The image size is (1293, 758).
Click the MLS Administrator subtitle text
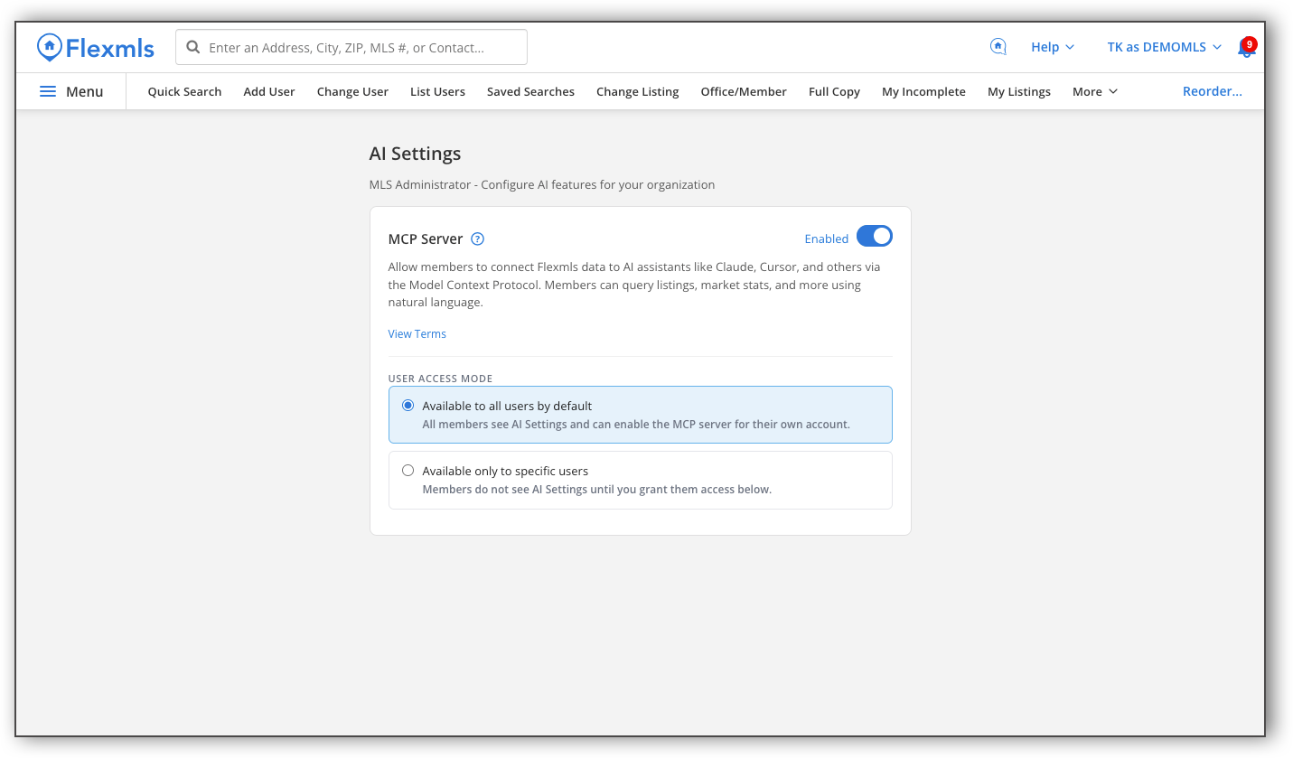click(542, 184)
